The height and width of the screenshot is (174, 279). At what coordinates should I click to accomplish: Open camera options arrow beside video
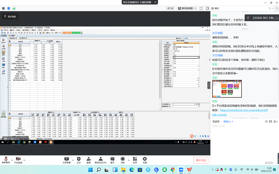pyautogui.click(x=24, y=160)
